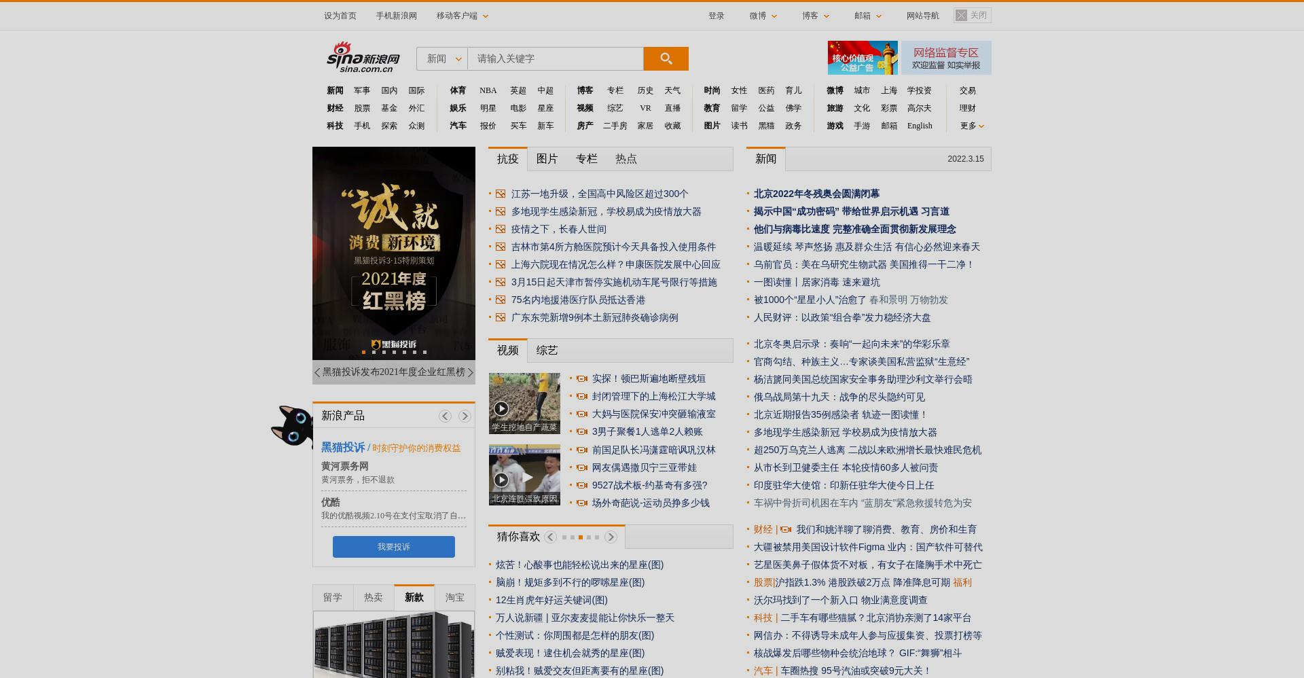Open 汽车 label in bottom news list
Screen dimensions: 1304x678
click(763, 671)
